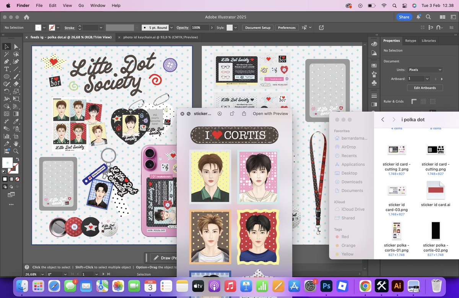
Task: Enable Draw Normal mode
Action: click(x=5, y=186)
